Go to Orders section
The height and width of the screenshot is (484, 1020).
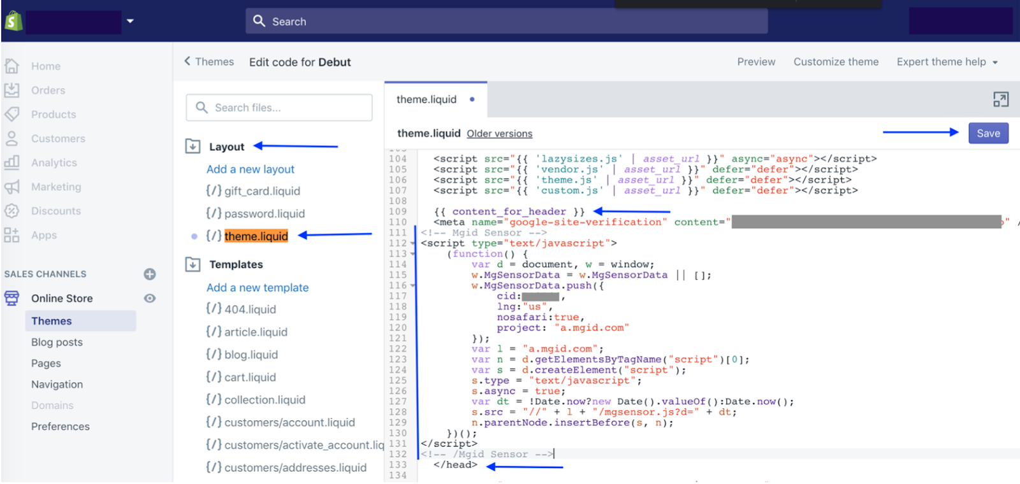pyautogui.click(x=48, y=90)
